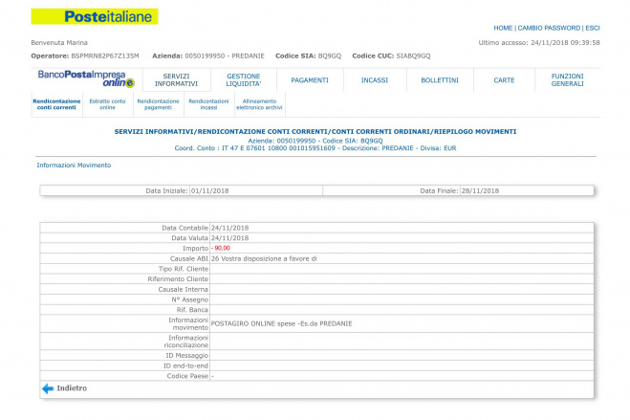Switch to Rendicontazione pagamenti tab

coord(158,104)
